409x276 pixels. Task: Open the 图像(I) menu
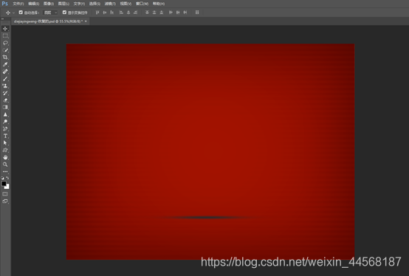point(49,4)
